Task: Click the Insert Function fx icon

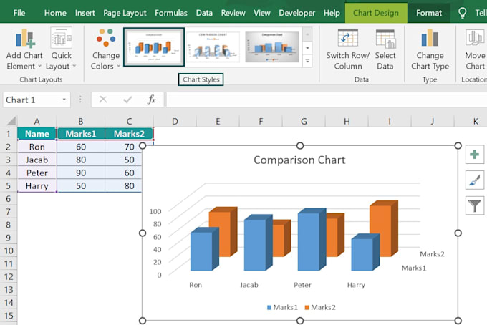Action: [x=152, y=100]
